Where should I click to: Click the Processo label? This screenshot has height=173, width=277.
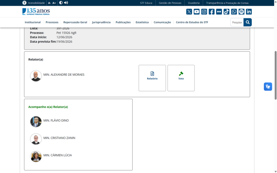tap(37, 33)
